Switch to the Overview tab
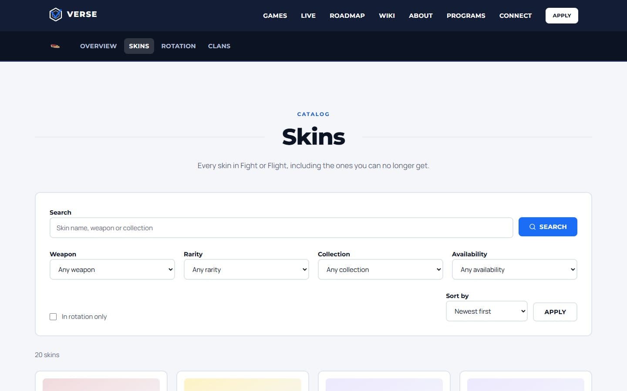 click(98, 46)
